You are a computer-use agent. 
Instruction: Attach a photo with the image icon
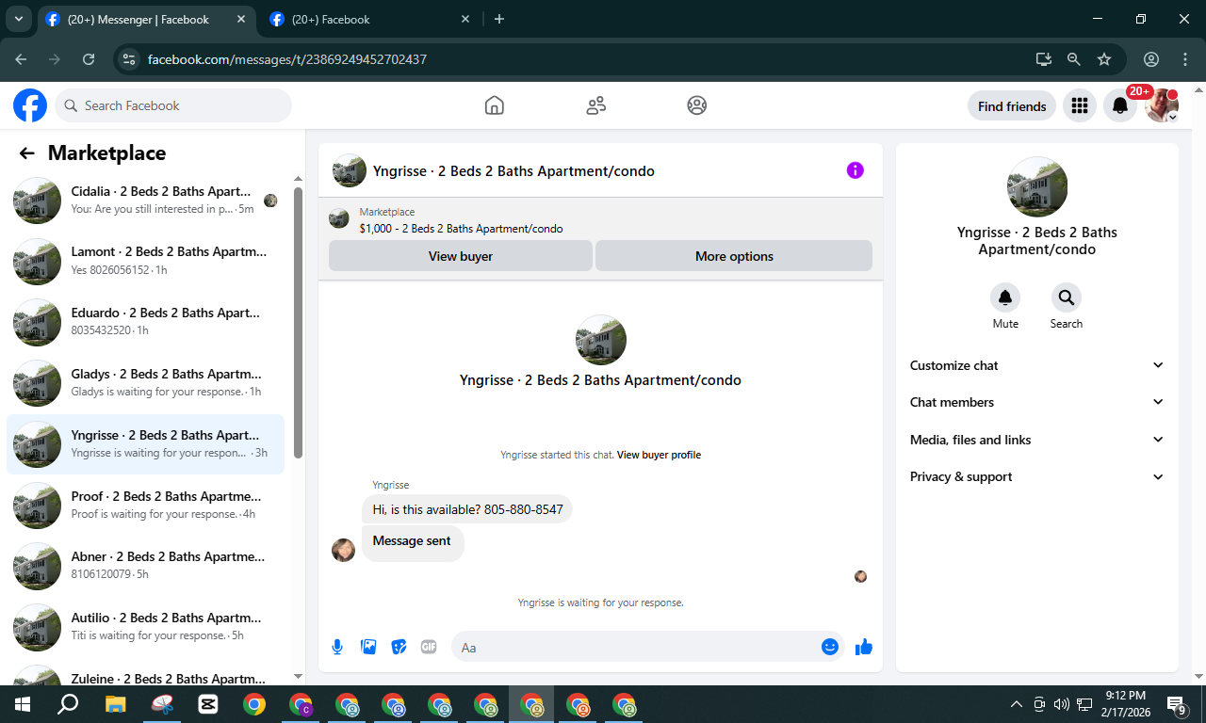pyautogui.click(x=368, y=647)
